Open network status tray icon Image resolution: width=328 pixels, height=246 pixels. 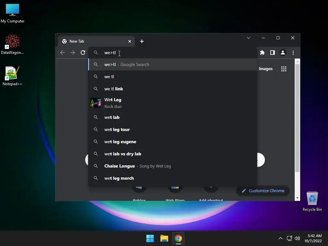tap(290, 238)
